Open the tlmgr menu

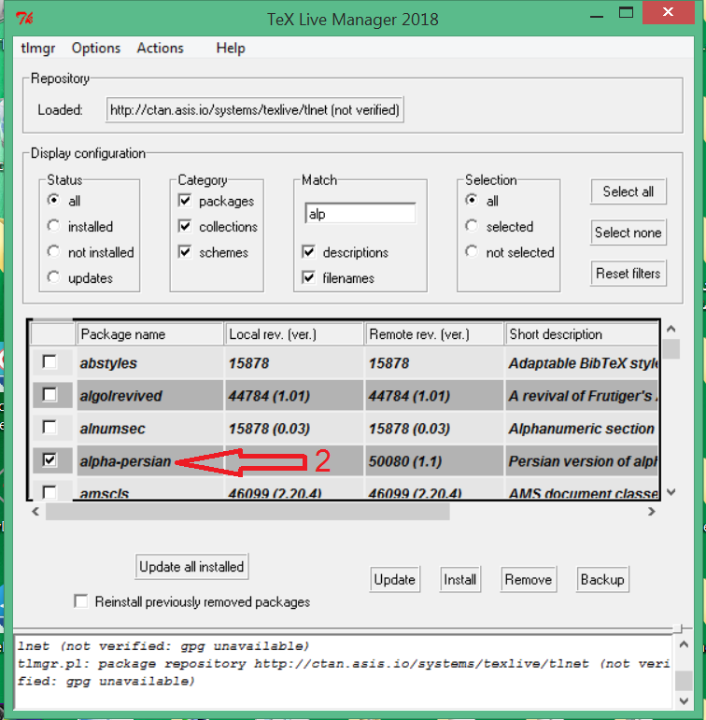[x=38, y=49]
